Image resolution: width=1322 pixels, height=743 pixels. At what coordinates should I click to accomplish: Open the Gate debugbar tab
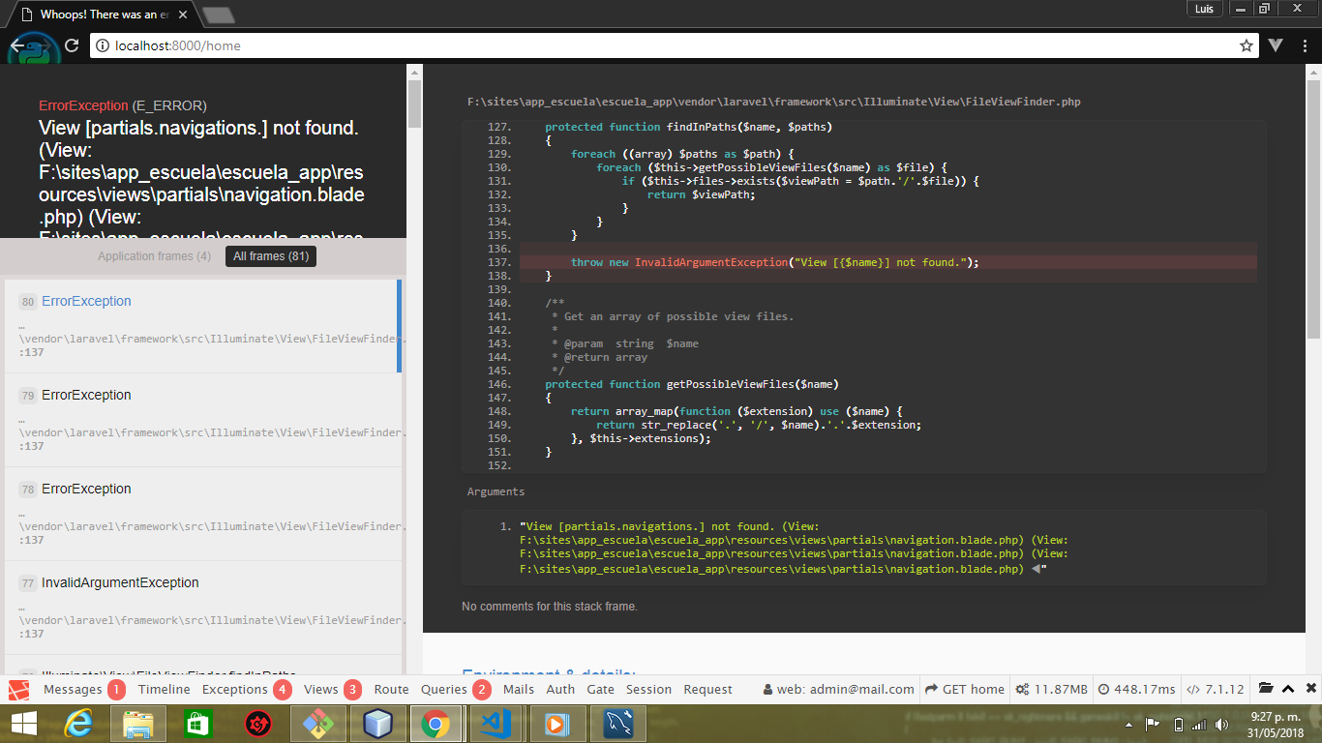tap(601, 690)
